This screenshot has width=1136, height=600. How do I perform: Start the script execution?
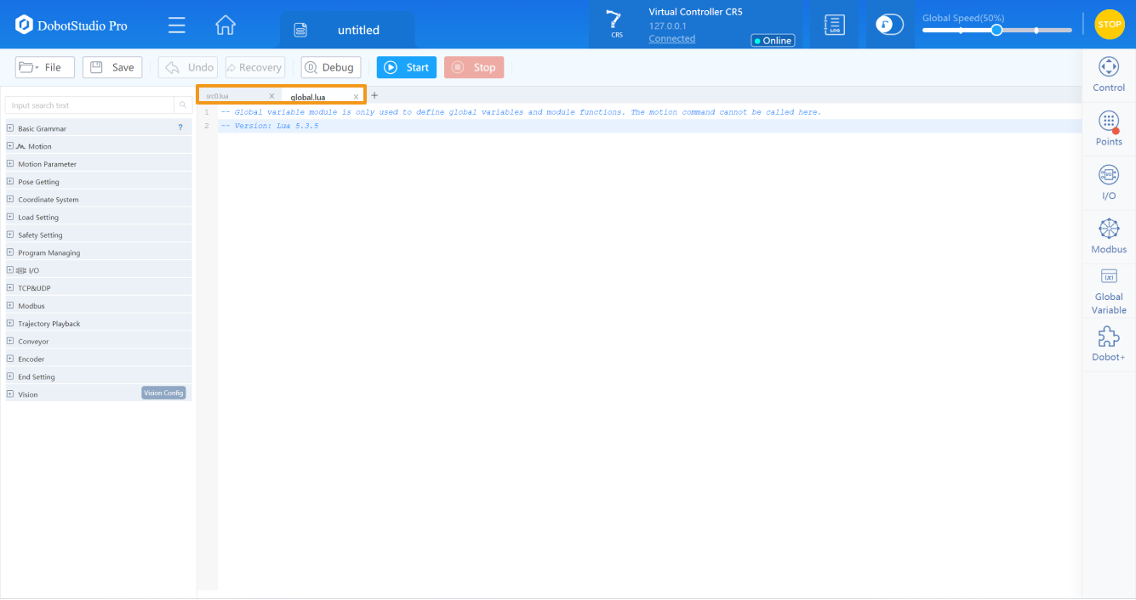click(407, 67)
